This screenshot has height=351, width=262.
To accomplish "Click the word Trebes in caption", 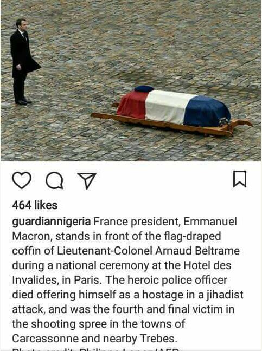I will [159, 339].
